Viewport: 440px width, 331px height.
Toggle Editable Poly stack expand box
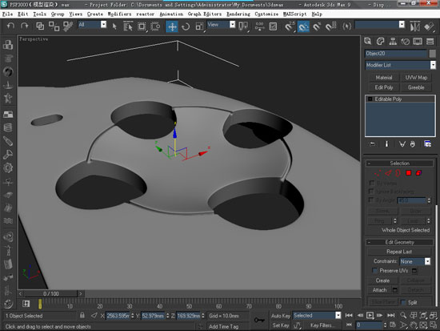[370, 99]
